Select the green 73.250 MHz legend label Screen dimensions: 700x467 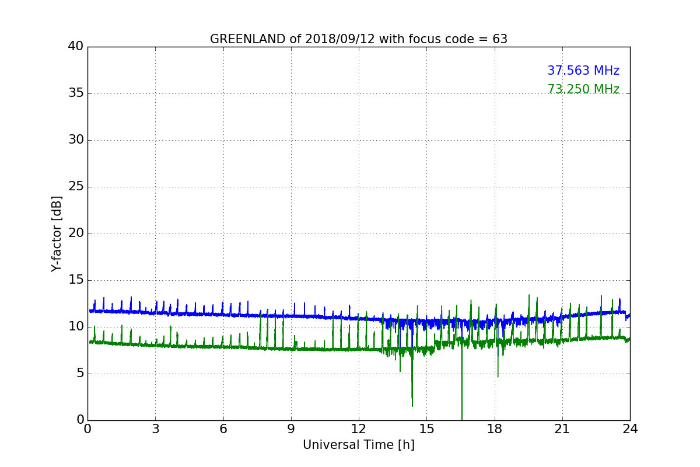[583, 89]
